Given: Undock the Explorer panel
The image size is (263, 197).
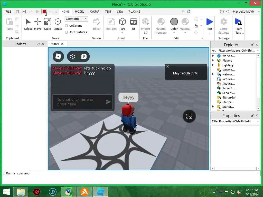Looking at the screenshot, I should click(252, 45).
